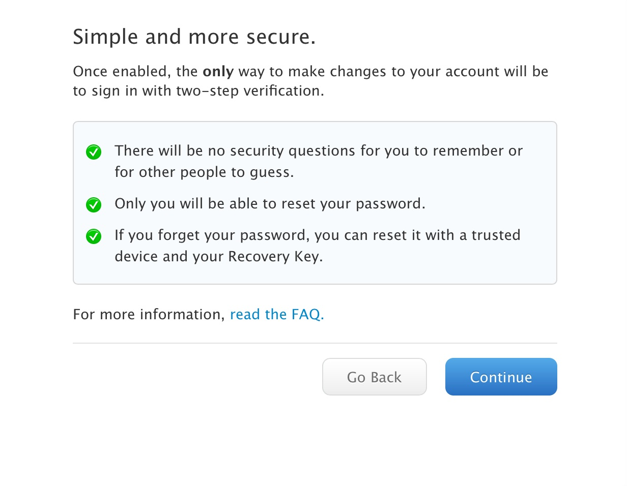Click the checkmark next to reset password item
Viewport: 627px width, 486px height.
coord(94,204)
